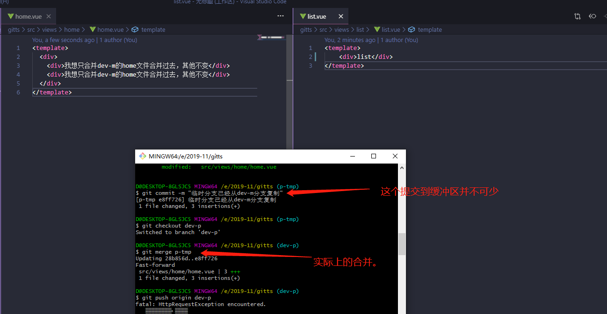Image resolution: width=607 pixels, height=314 pixels.
Task: Select views breadcrumb in left editor
Action: pos(49,29)
